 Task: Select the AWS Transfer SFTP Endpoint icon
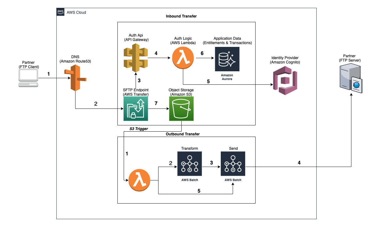135,108
